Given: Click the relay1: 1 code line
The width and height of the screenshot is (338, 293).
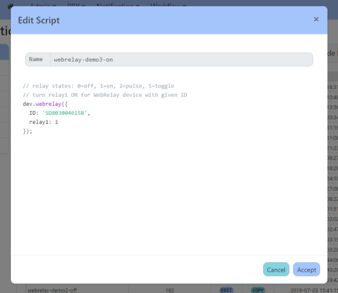Looking at the screenshot, I should (x=44, y=122).
